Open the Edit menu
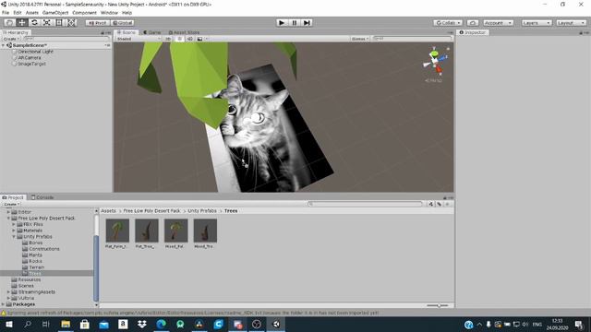This screenshot has width=591, height=332. (18, 12)
